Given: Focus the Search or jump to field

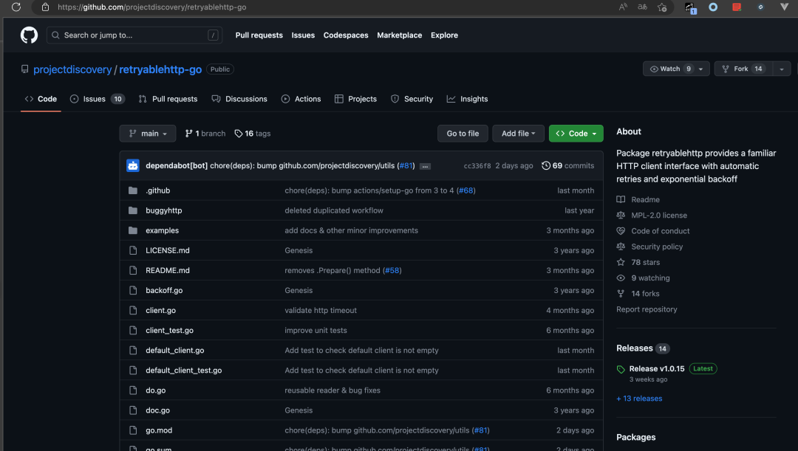Looking at the screenshot, I should pyautogui.click(x=134, y=35).
